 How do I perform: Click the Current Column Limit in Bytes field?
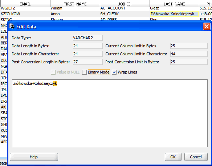pyautogui.click(x=189, y=46)
